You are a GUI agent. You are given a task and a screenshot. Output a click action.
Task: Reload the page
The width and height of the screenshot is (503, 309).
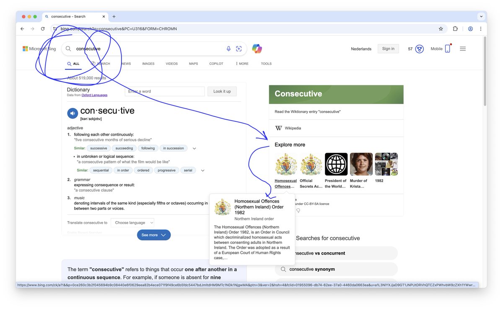[x=43, y=28]
